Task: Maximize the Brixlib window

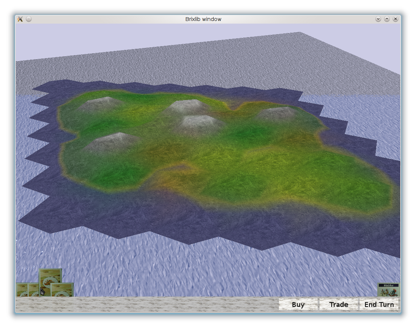Action: (387, 19)
